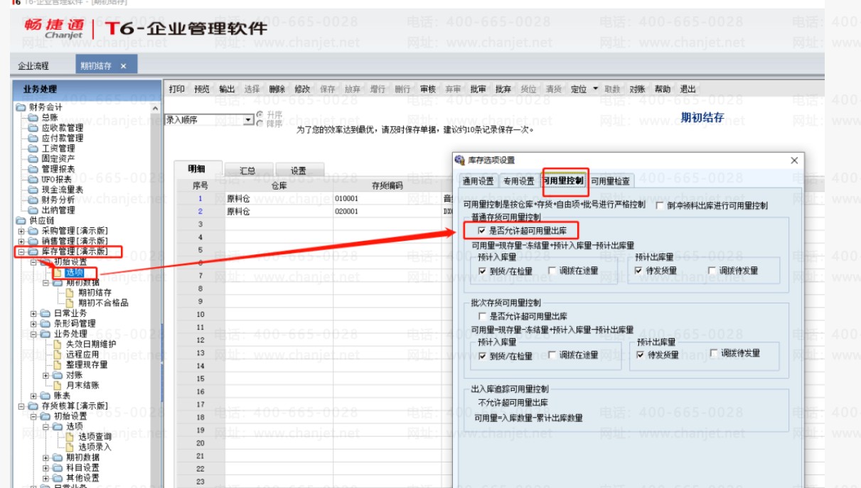Click the 远程应用 document icon

click(x=58, y=354)
